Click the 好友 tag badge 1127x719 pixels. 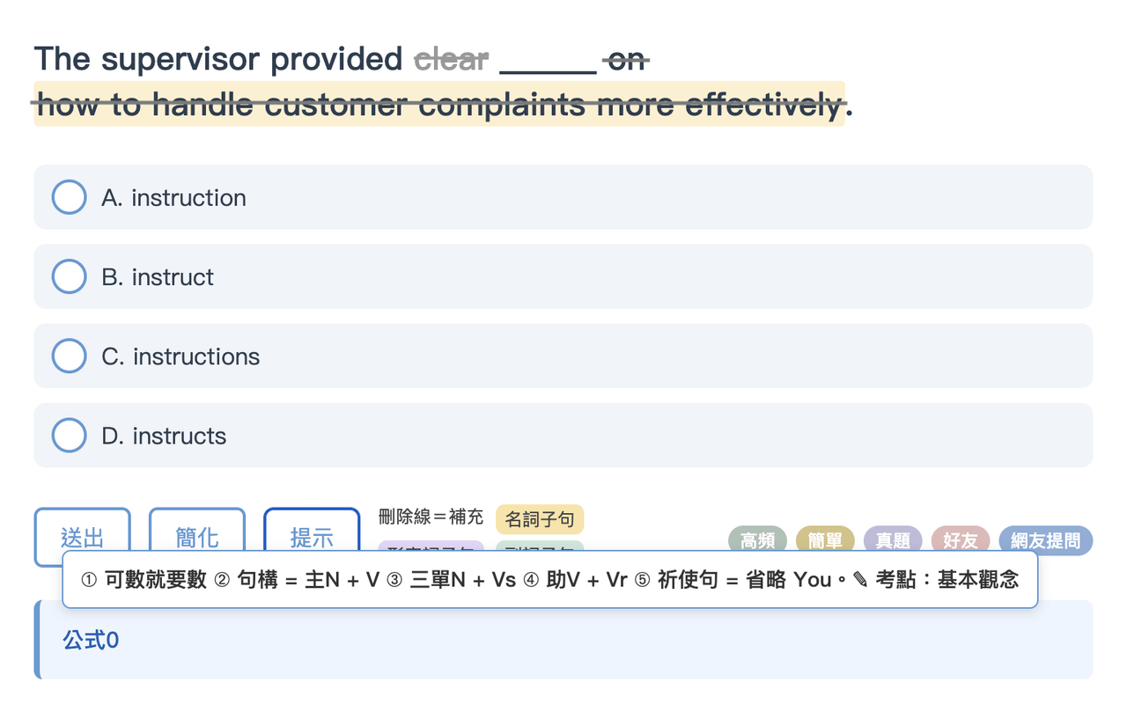(x=961, y=540)
